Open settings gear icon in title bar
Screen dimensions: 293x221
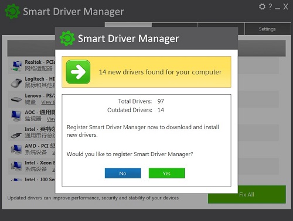[262, 6]
